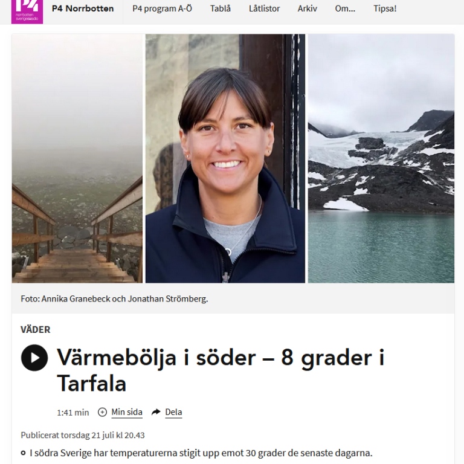Click the plus icon beside Min sida

102,412
